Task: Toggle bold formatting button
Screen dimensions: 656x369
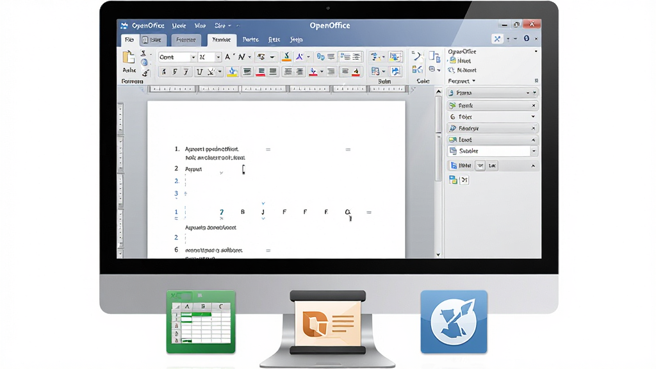Action: coord(163,72)
